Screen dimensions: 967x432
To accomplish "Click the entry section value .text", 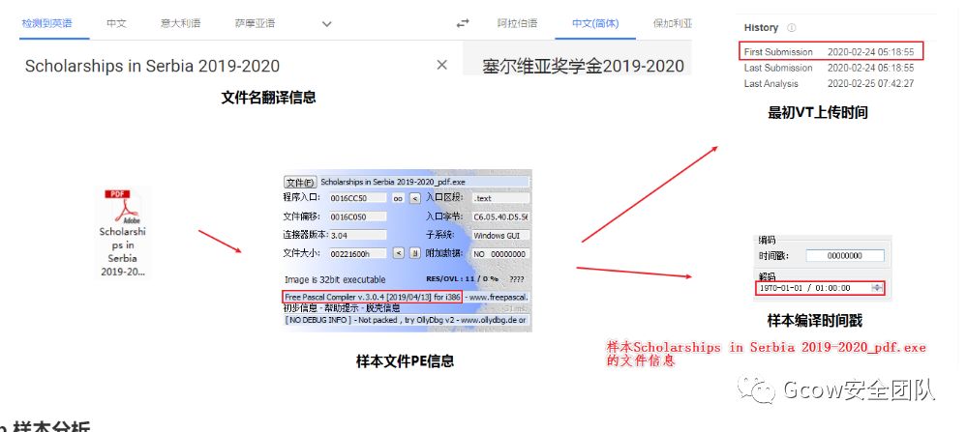I will point(500,198).
